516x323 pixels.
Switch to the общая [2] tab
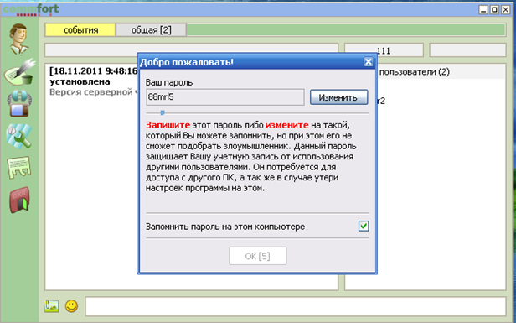coord(151,30)
